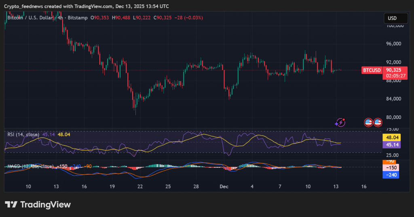Click the 'Dec' label on time axis

(x=224, y=187)
